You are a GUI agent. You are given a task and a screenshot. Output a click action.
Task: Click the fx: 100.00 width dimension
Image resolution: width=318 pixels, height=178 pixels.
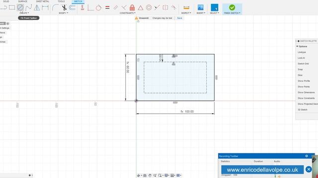point(187,111)
